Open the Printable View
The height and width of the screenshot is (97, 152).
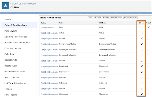[x=116, y=18]
